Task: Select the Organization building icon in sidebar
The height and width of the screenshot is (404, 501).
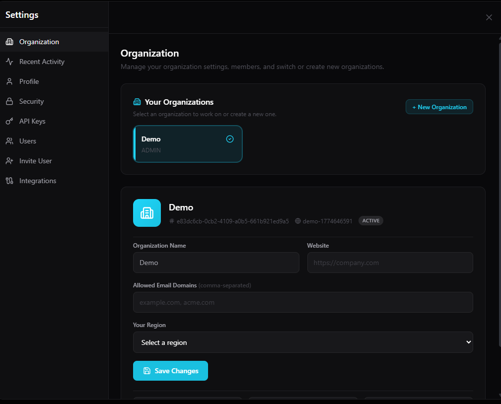Action: (x=9, y=42)
